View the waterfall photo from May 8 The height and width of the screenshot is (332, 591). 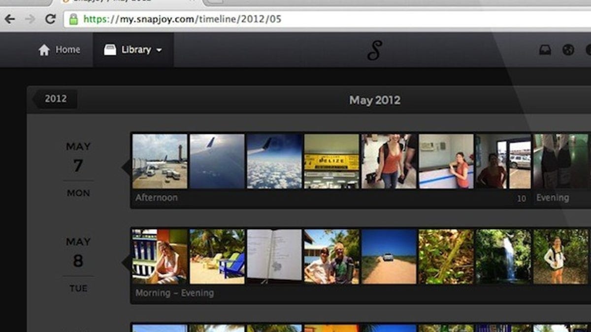tap(503, 257)
